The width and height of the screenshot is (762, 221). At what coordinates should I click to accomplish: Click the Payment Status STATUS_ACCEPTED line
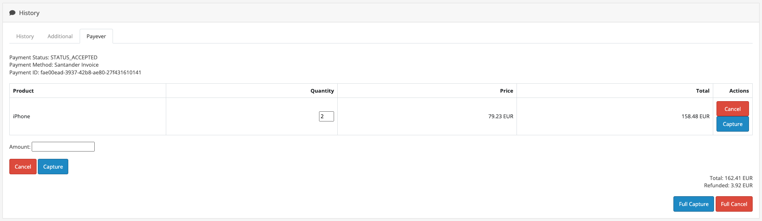(53, 57)
